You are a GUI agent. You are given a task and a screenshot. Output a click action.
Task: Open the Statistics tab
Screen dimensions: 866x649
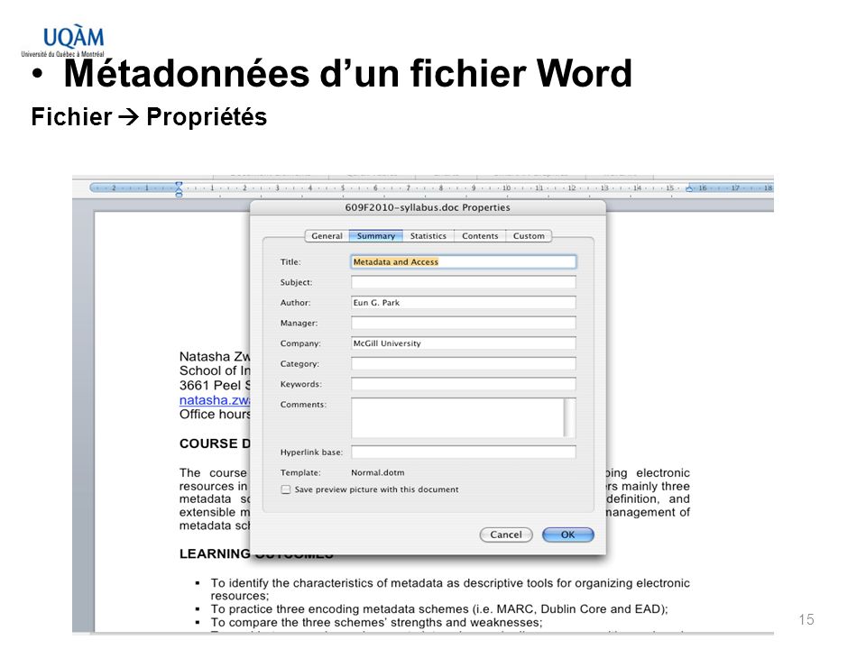[x=428, y=235]
